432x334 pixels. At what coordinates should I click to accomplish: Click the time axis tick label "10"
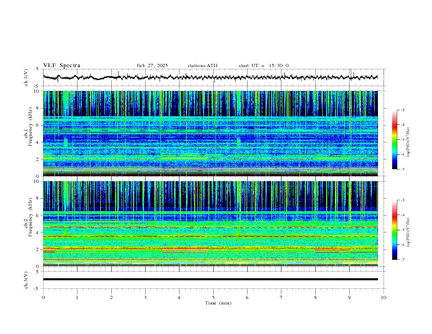point(383,297)
